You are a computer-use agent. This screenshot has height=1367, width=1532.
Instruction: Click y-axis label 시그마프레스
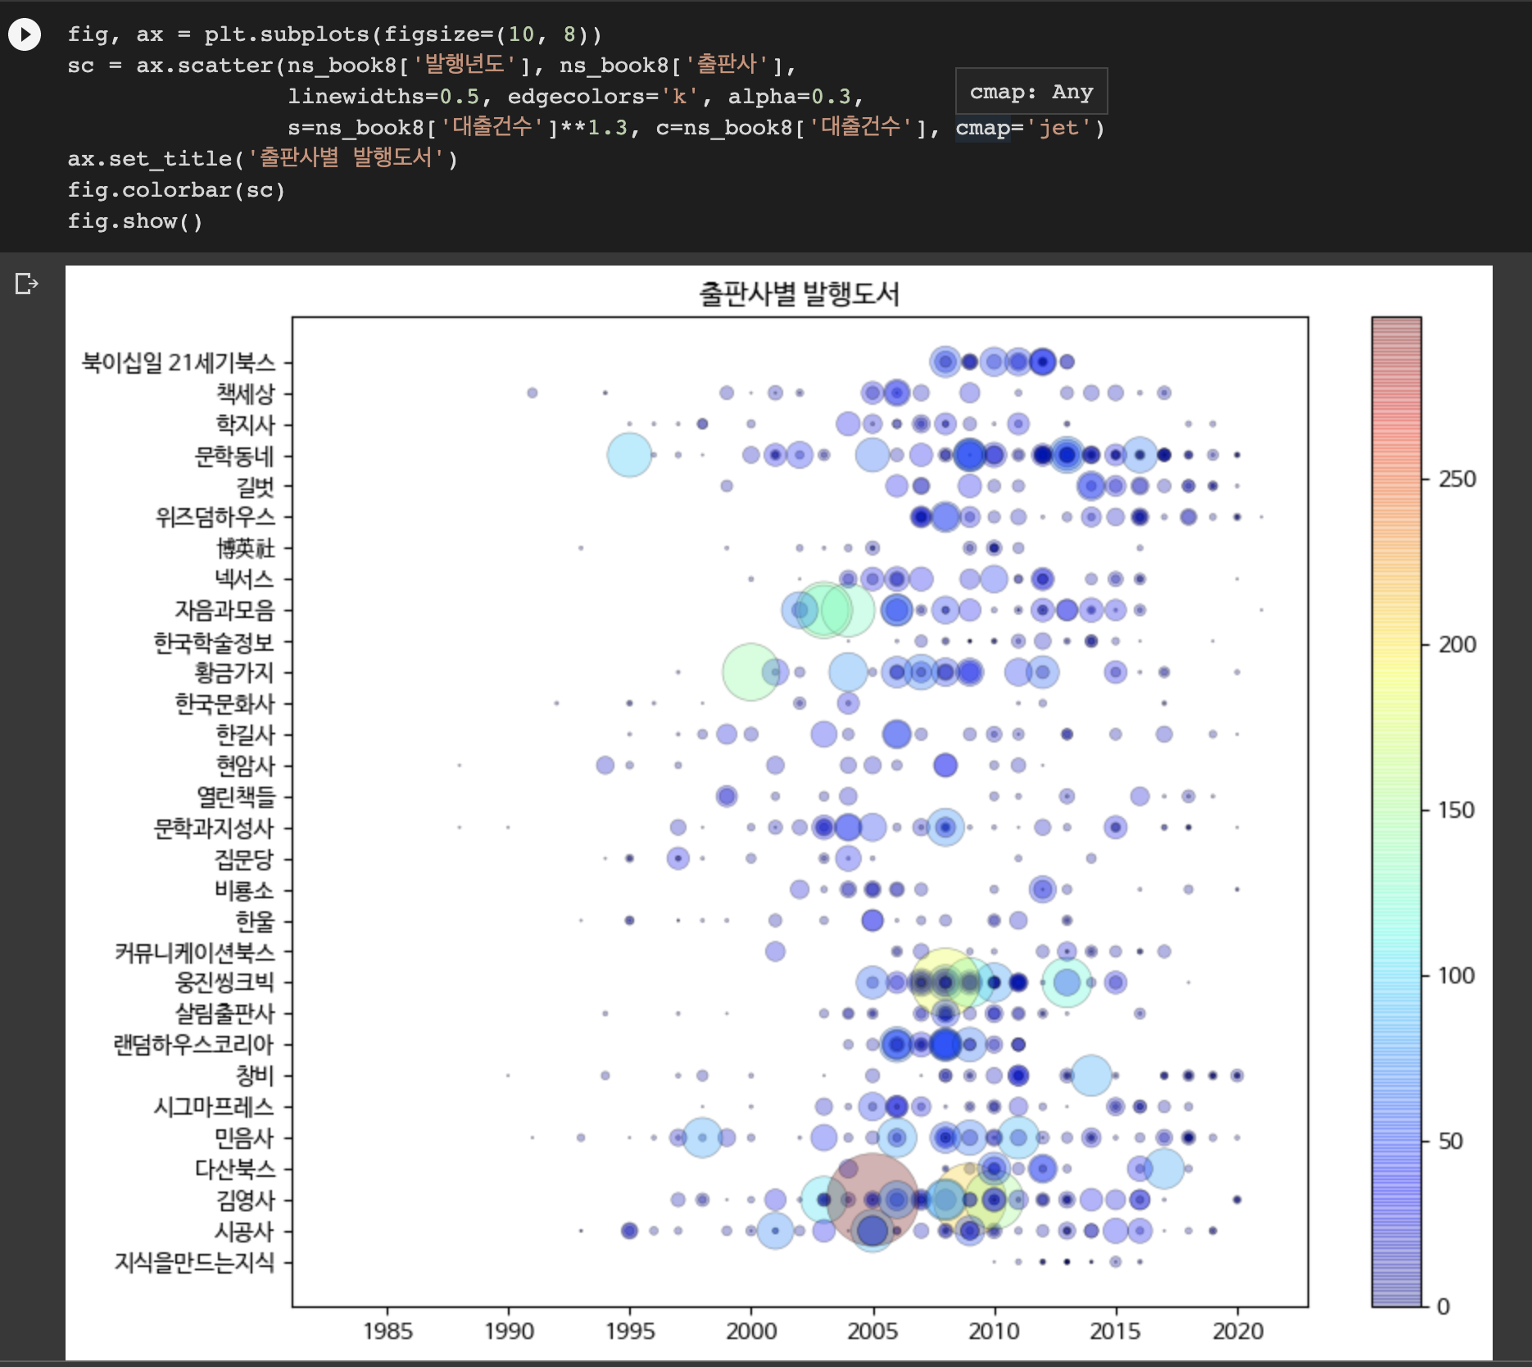pos(214,1106)
